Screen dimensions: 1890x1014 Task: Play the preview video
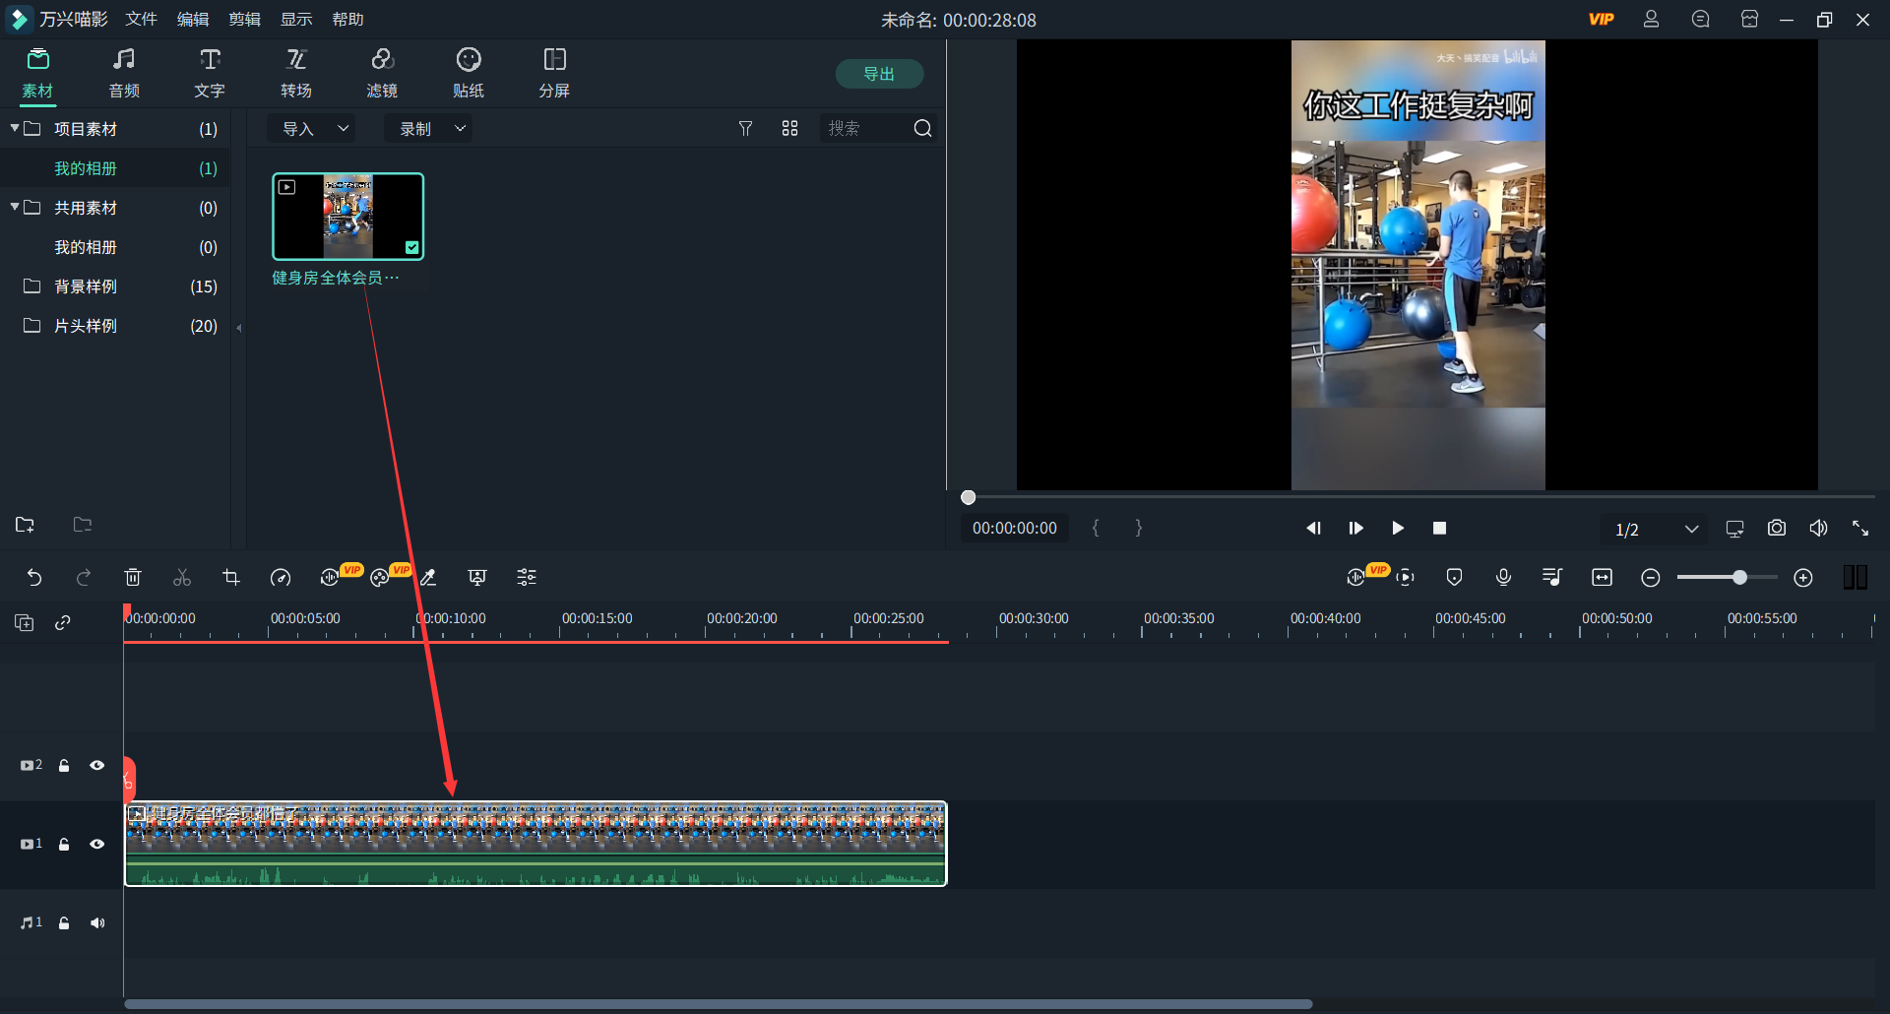pyautogui.click(x=1397, y=529)
